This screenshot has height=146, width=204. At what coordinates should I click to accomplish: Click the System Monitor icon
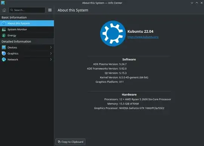[4, 30]
